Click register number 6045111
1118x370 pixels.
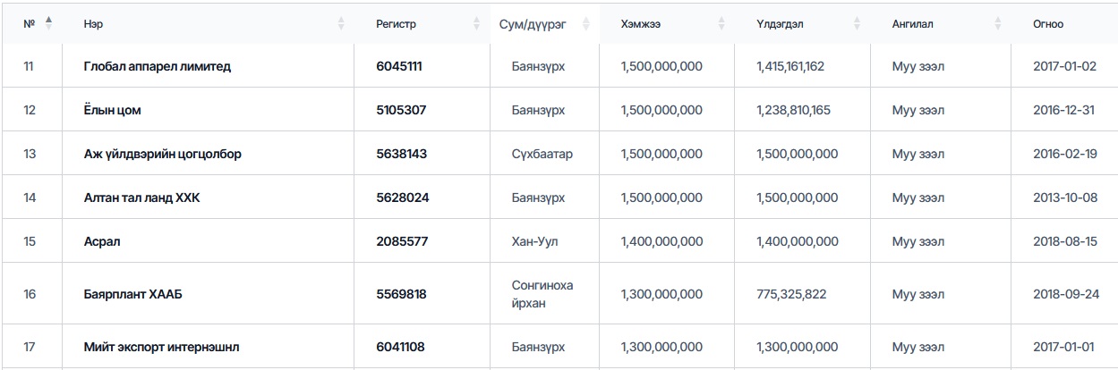pos(399,66)
